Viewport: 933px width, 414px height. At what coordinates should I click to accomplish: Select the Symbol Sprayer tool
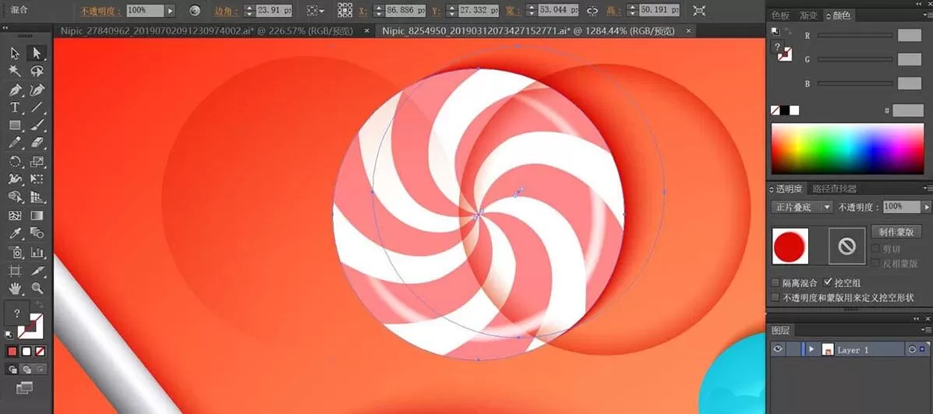tap(15, 252)
